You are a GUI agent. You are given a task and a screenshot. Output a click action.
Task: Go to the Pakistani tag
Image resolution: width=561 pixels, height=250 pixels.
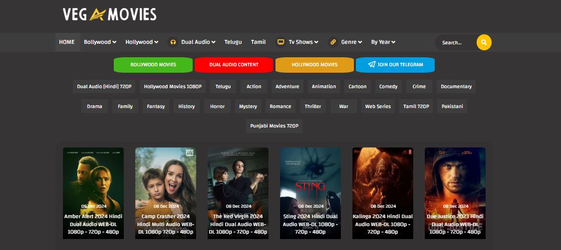click(452, 107)
